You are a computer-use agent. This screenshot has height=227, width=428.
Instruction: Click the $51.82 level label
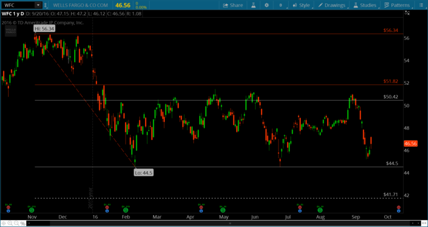pos(390,81)
